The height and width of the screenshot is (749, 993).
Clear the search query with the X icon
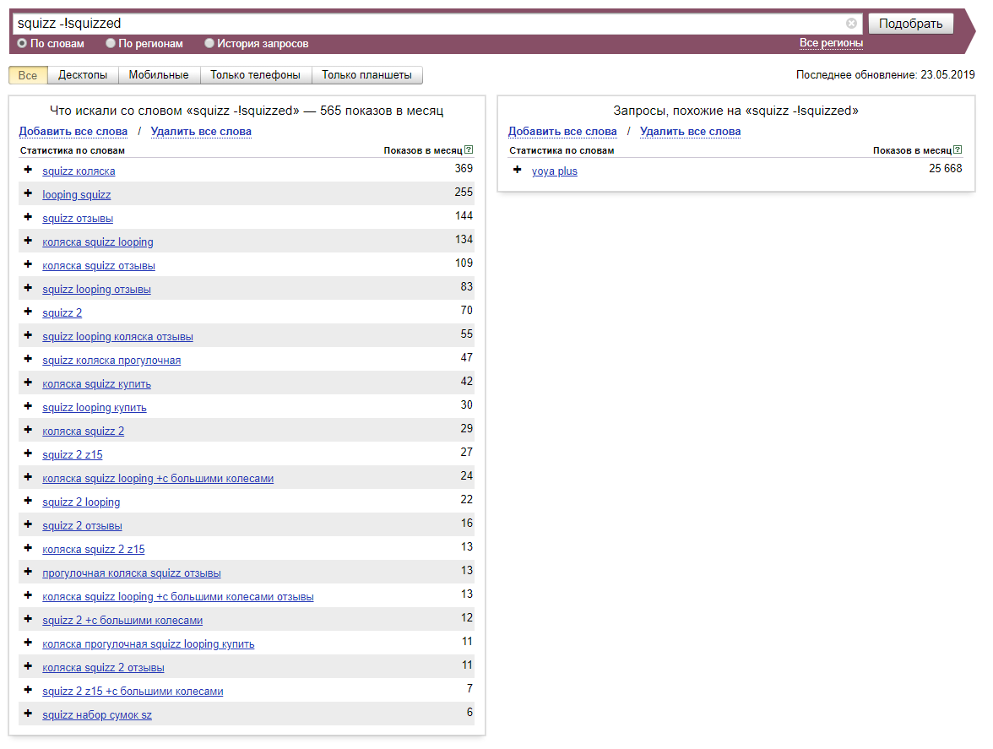point(851,24)
